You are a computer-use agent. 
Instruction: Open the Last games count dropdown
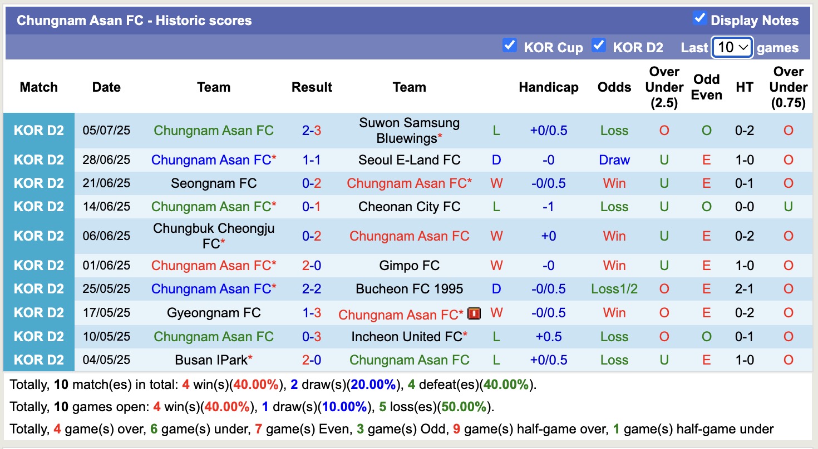732,47
